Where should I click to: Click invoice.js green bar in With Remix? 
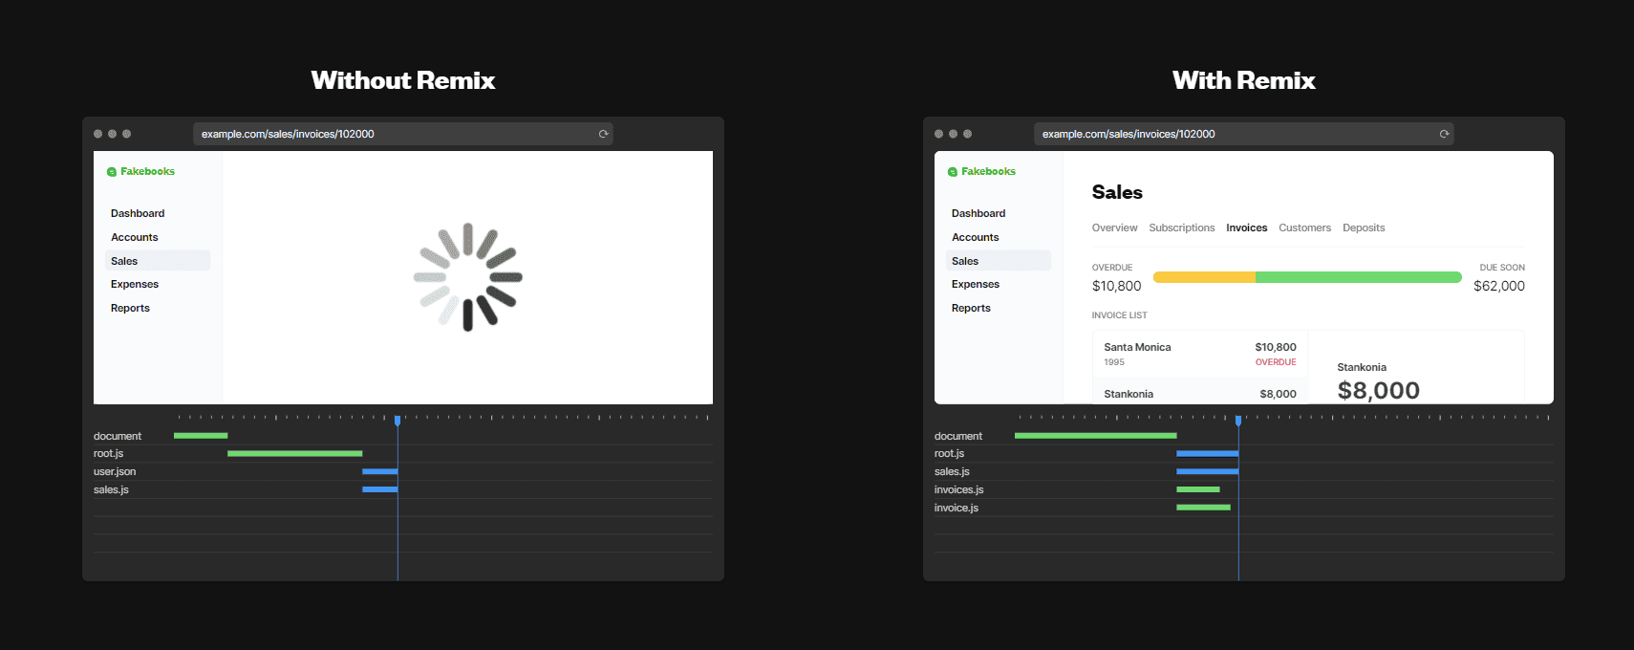[1203, 508]
